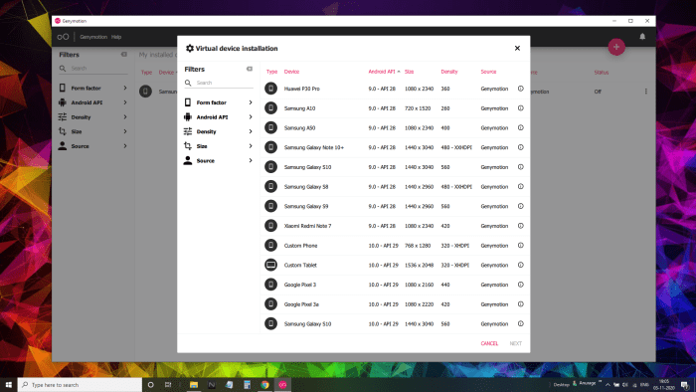Click the info icon for Samsung A50

[x=521, y=127]
